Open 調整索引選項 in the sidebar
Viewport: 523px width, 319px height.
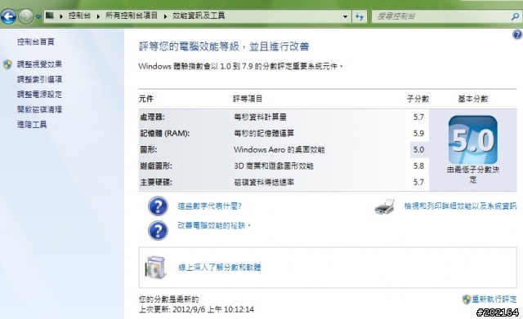tap(39, 79)
